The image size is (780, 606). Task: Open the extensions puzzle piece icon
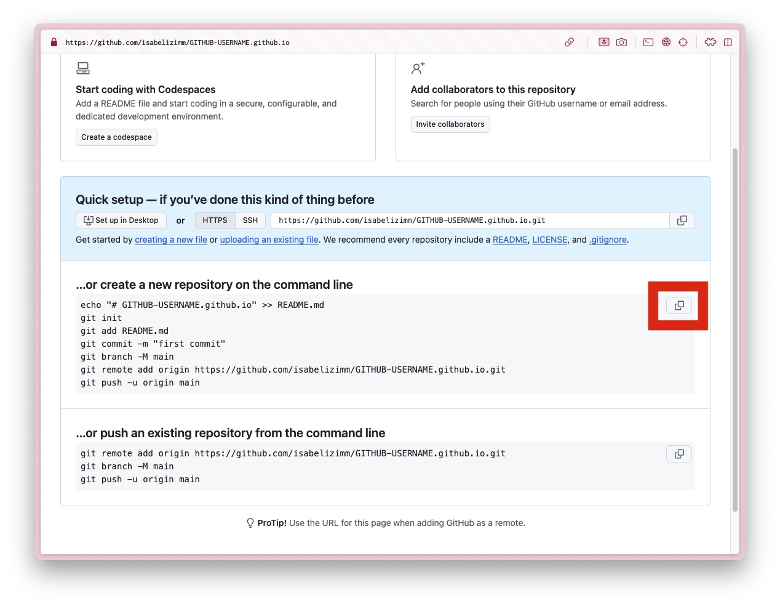coord(710,42)
